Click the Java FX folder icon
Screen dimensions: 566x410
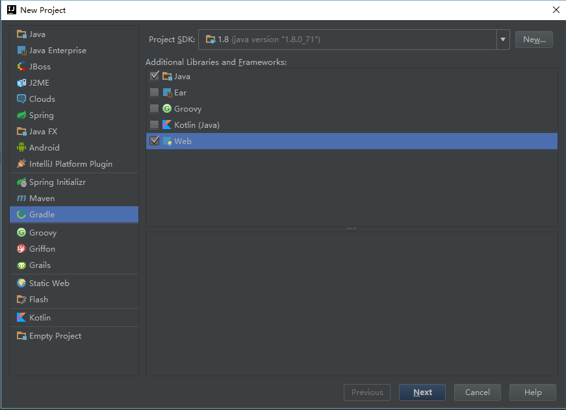[x=21, y=132]
